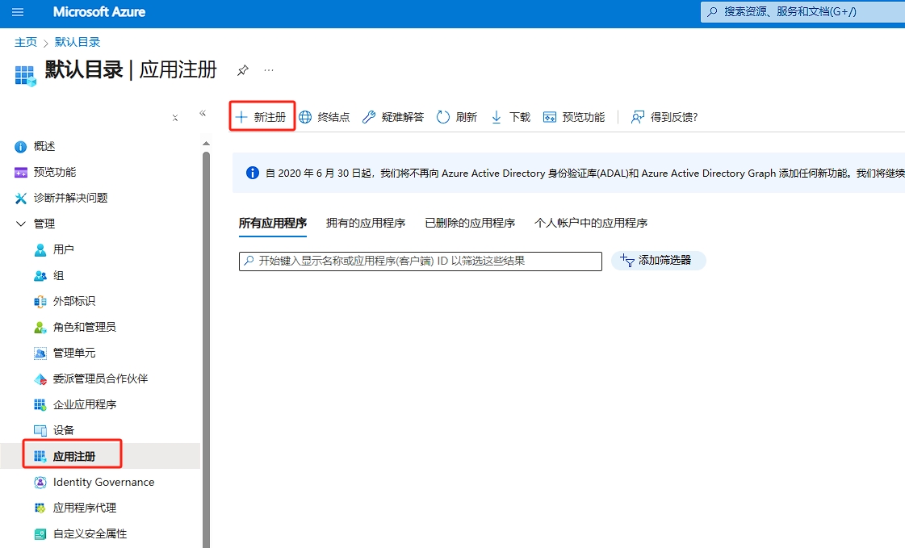This screenshot has width=905, height=548.
Task: Open the hamburger portal menu
Action: (18, 12)
